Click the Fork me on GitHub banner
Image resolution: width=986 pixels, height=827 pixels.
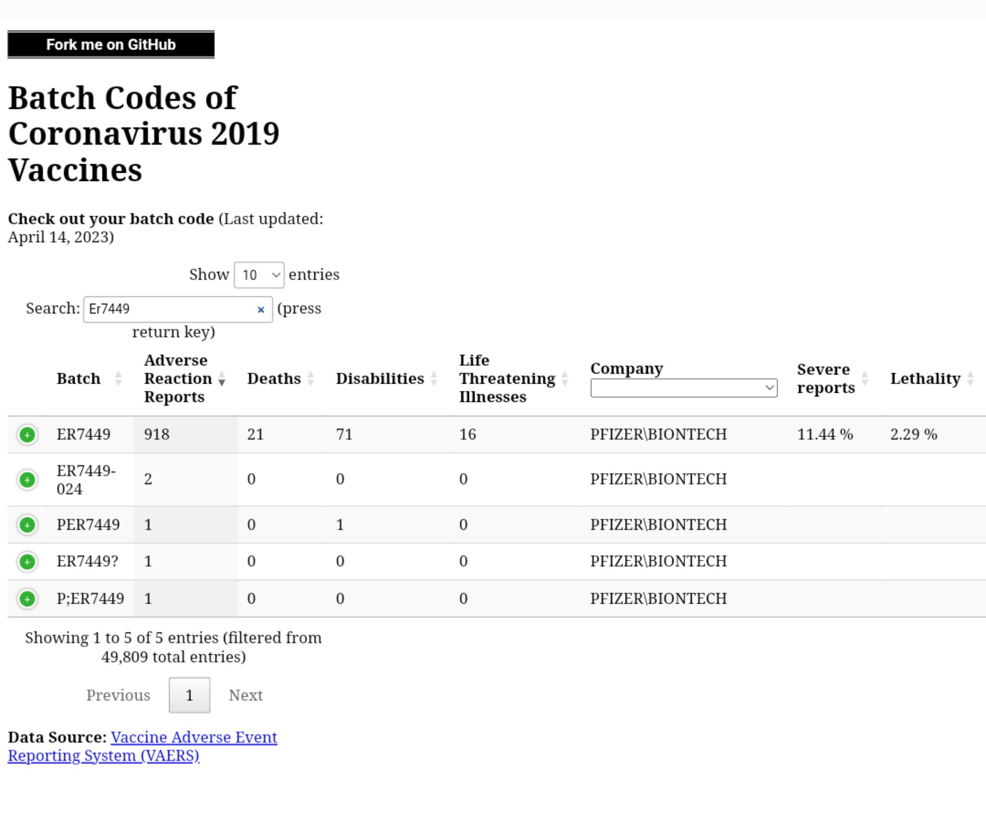(x=111, y=44)
